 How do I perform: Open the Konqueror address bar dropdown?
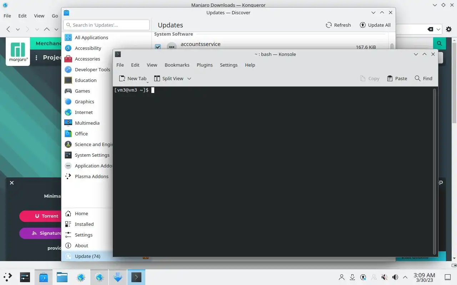(439, 29)
